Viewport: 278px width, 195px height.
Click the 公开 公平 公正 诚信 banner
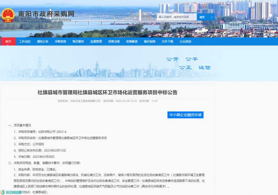coord(188,63)
